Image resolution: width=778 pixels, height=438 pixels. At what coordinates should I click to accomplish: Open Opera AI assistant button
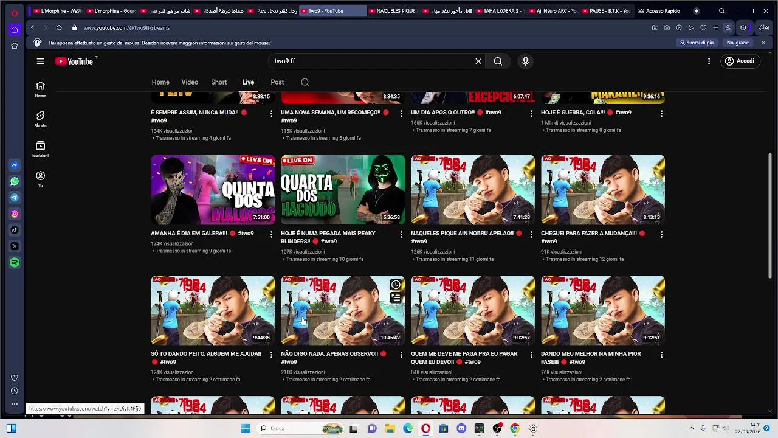coord(763,27)
